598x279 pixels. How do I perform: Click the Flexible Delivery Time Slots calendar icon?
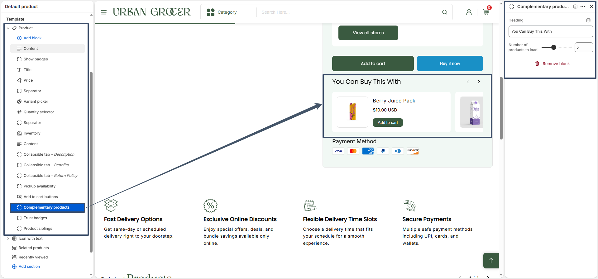point(310,206)
